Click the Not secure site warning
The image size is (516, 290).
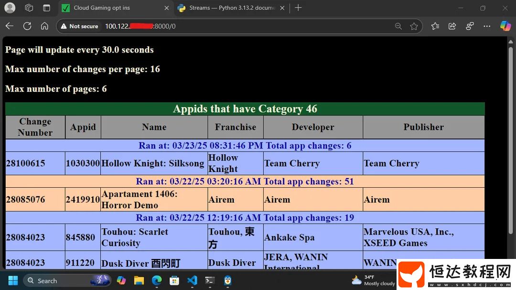pos(79,26)
